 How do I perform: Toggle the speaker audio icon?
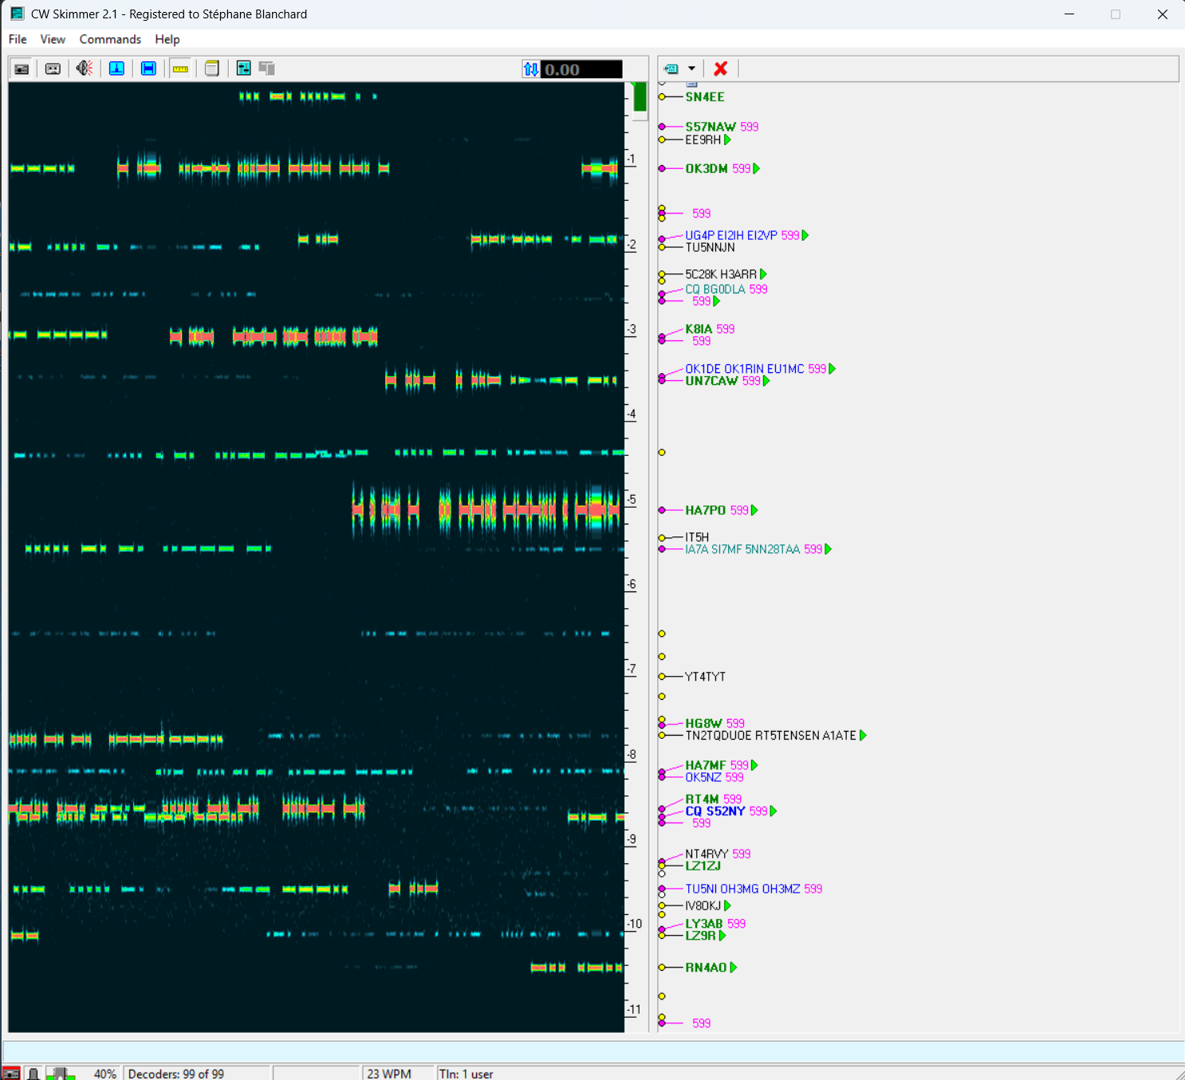point(85,69)
